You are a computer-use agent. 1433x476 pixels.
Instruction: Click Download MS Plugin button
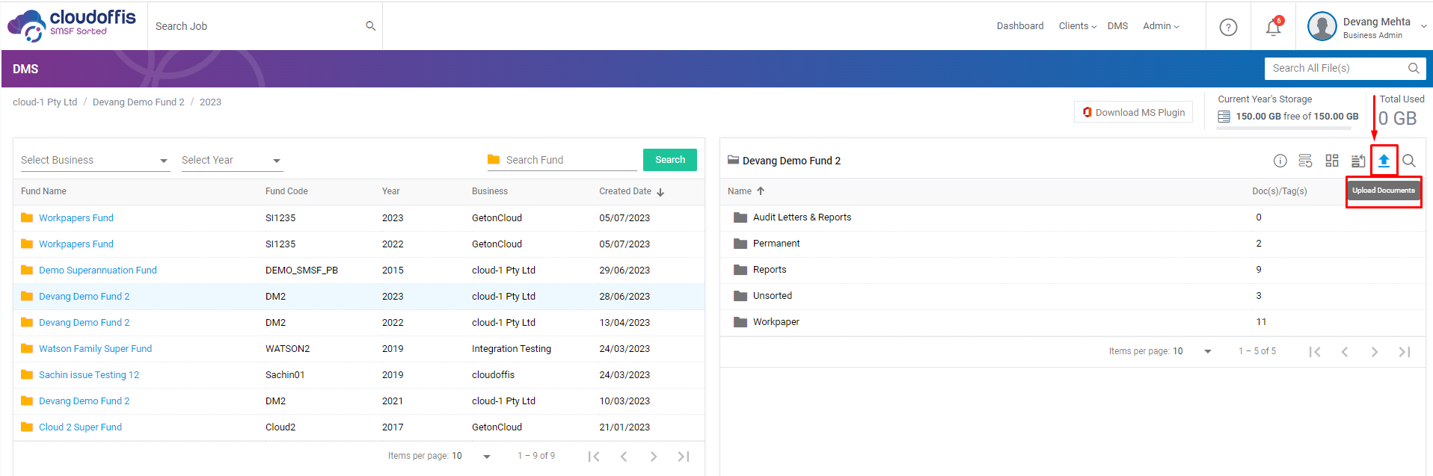pyautogui.click(x=1133, y=112)
